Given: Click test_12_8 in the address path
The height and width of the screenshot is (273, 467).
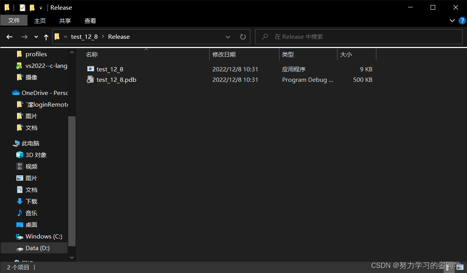Looking at the screenshot, I should [x=84, y=37].
